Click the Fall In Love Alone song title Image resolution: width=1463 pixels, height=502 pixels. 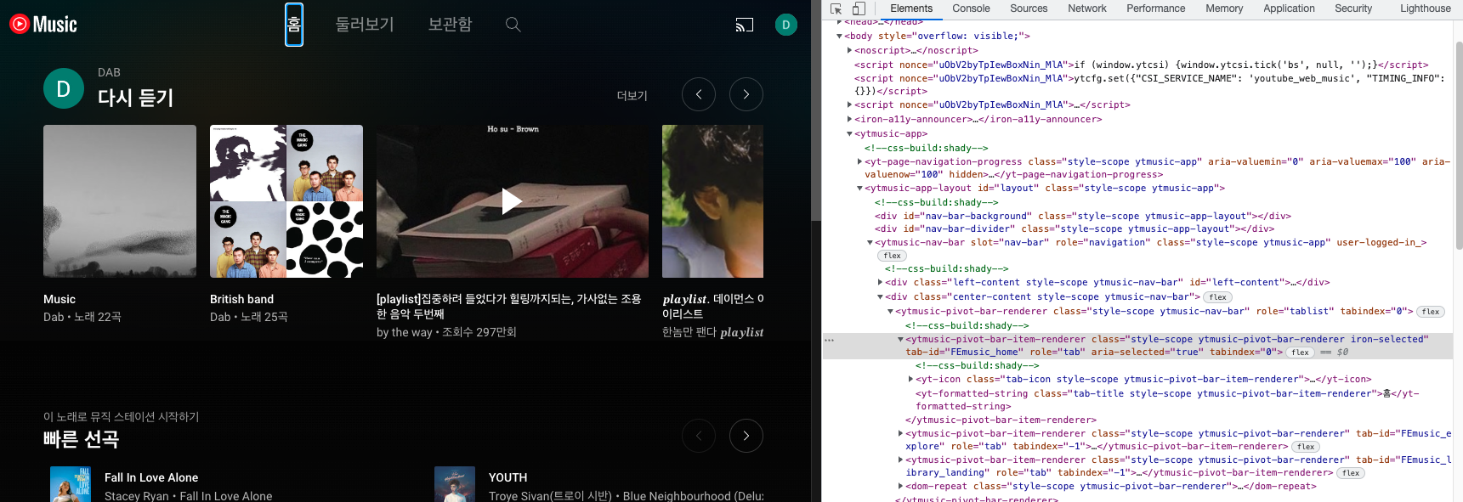tap(151, 477)
